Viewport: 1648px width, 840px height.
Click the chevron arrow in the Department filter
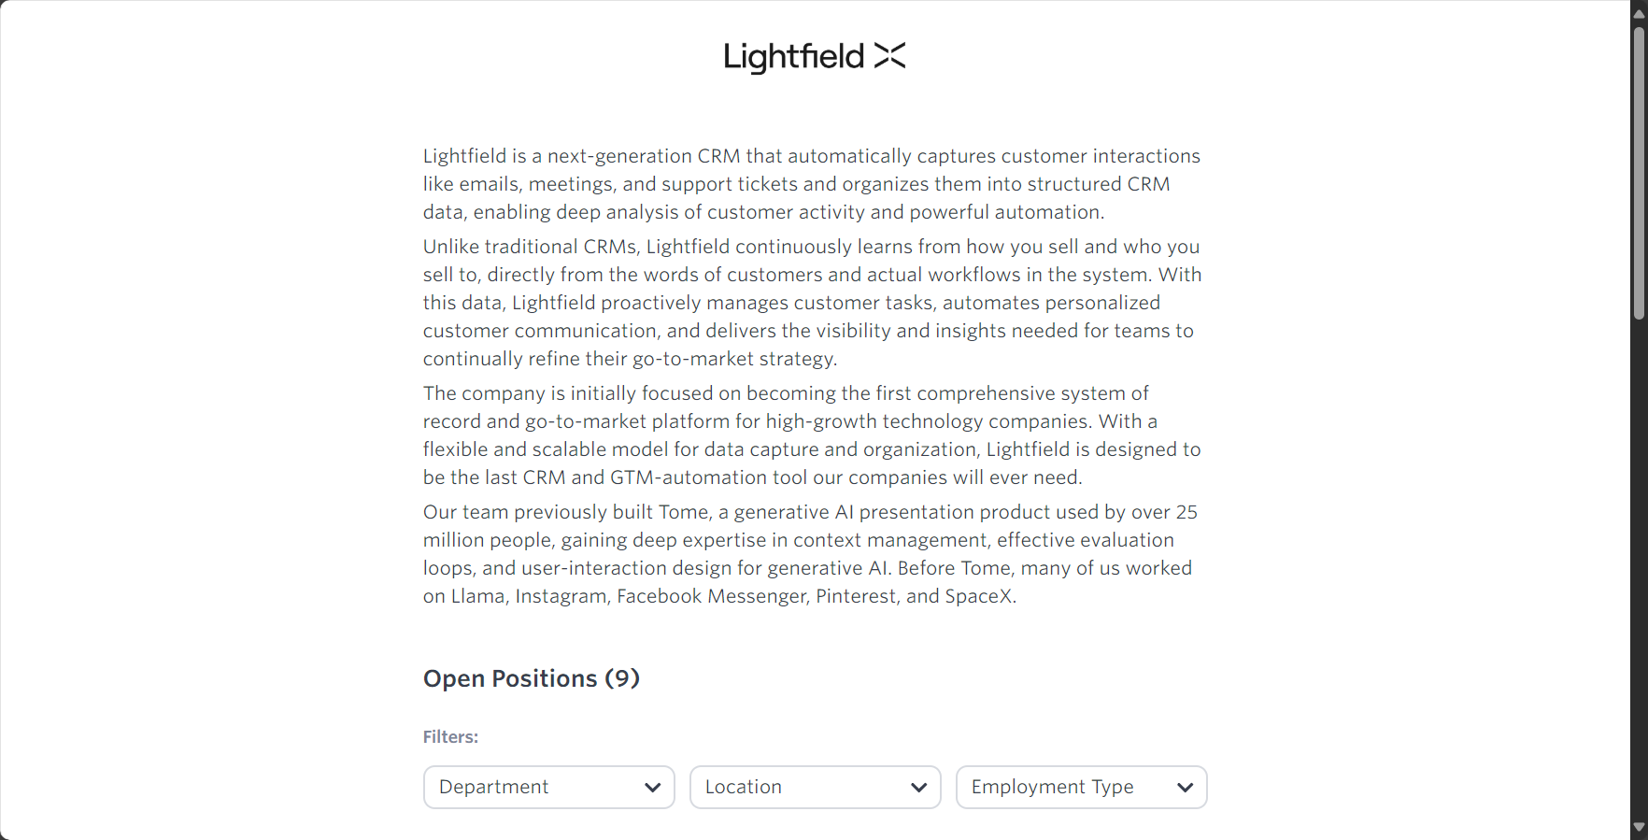point(652,788)
